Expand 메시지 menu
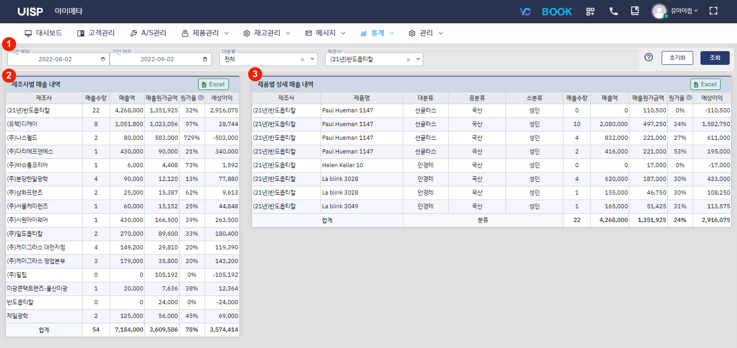Screen dimensions: 737x348 (x=325, y=33)
